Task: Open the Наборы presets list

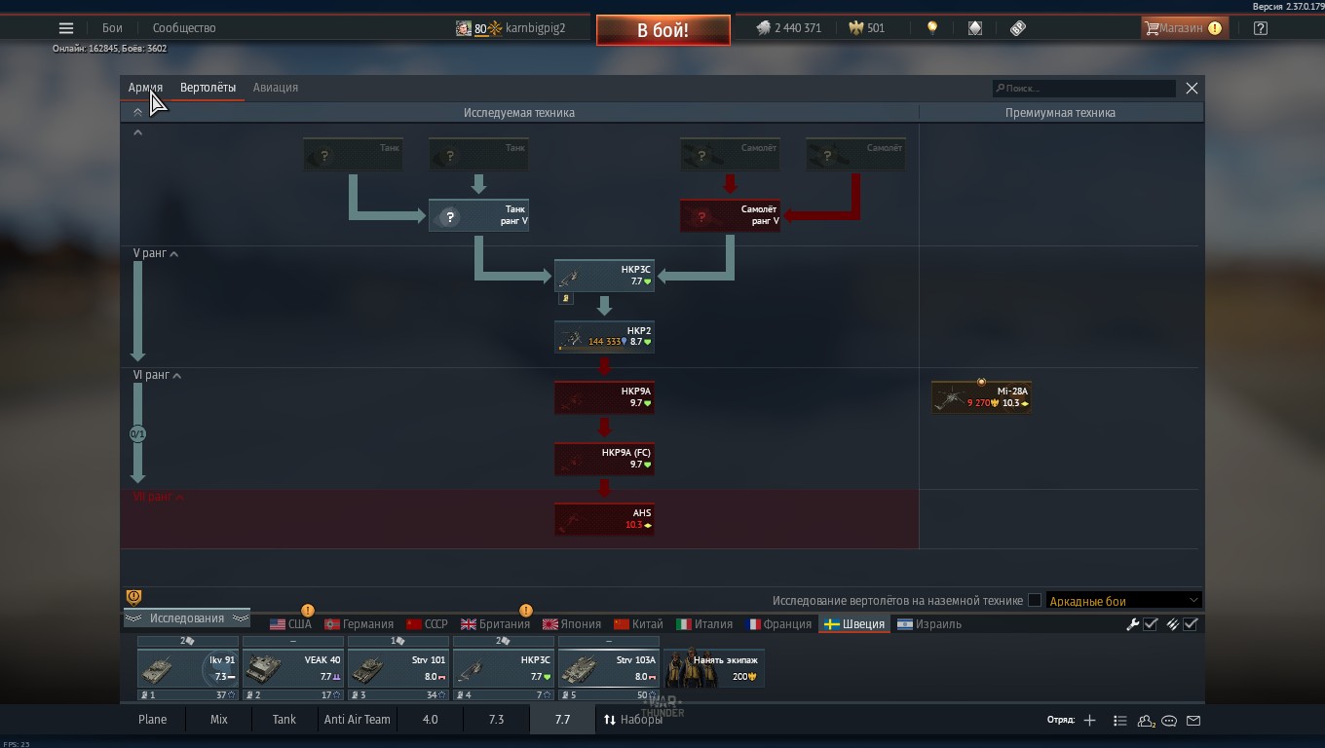Action: point(633,720)
